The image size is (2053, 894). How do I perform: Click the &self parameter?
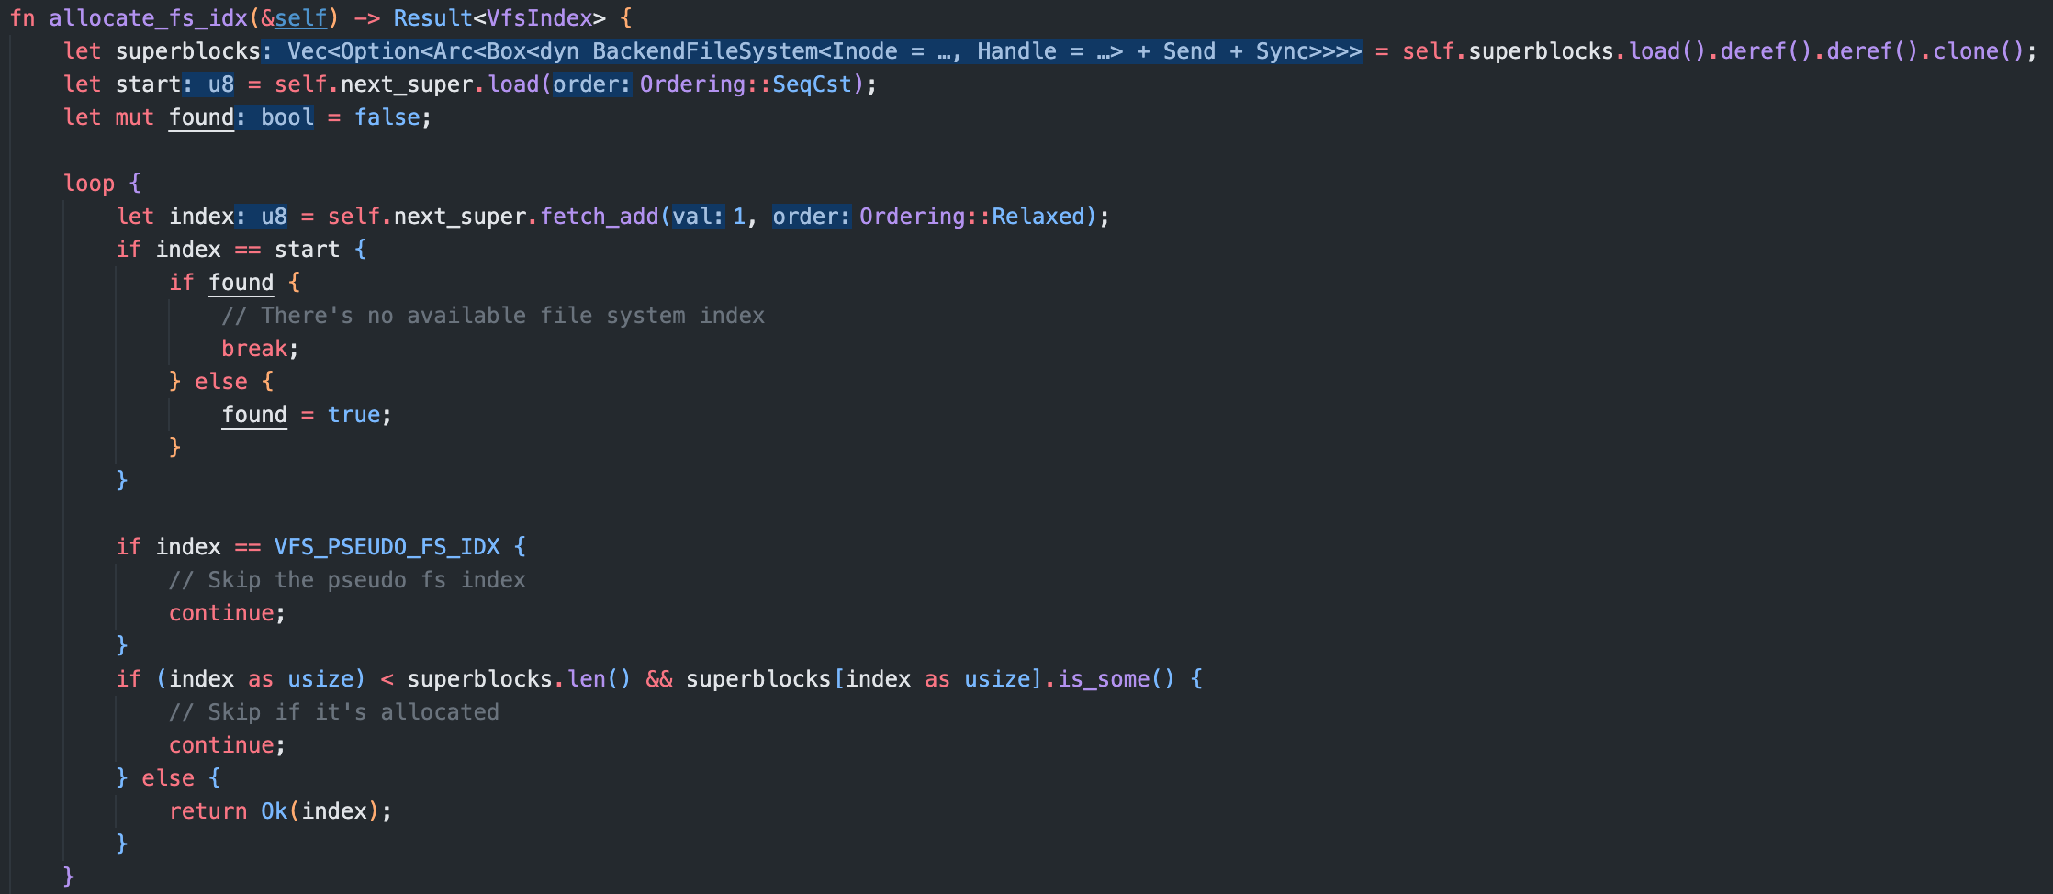pyautogui.click(x=294, y=18)
